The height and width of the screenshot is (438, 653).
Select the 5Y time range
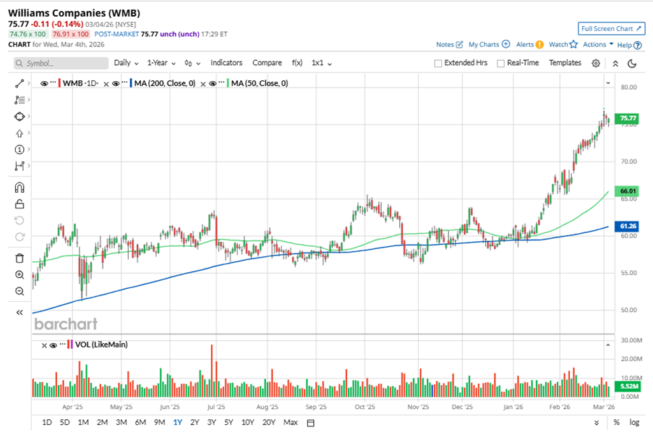pos(229,423)
